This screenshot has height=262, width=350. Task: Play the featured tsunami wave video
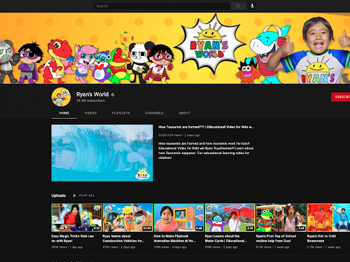pos(102,153)
